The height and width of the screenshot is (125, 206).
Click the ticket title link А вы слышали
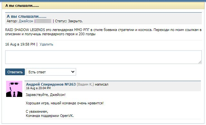26,16
